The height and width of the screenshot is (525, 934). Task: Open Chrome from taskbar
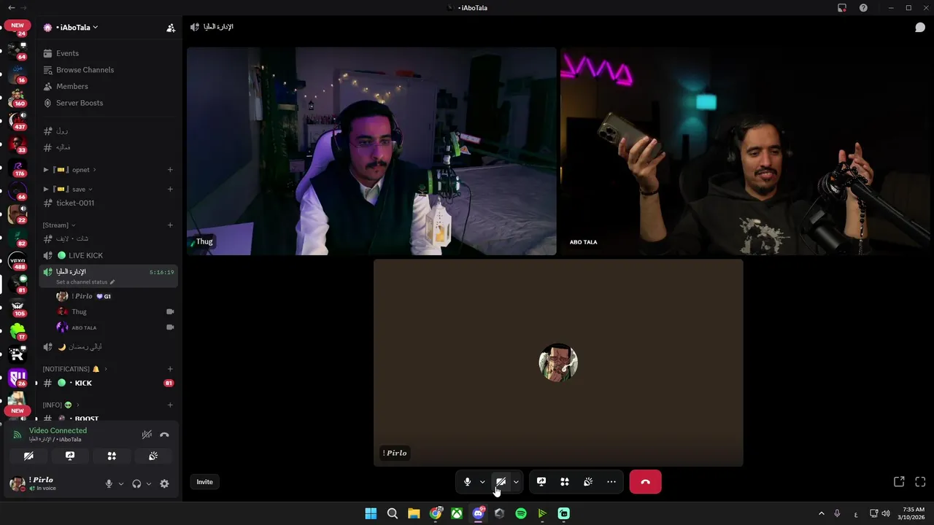pyautogui.click(x=435, y=513)
